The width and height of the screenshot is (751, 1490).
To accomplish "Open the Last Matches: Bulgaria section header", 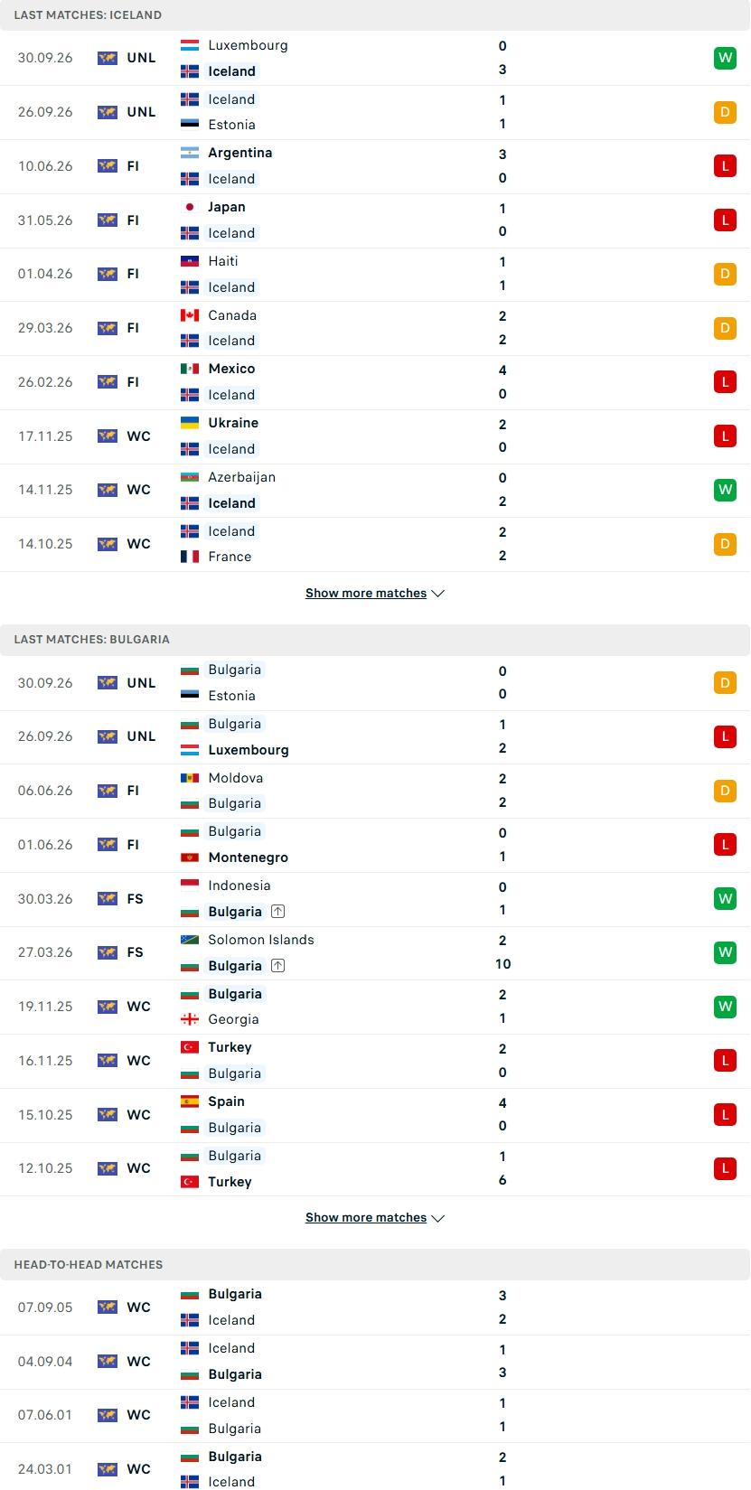I will point(375,640).
